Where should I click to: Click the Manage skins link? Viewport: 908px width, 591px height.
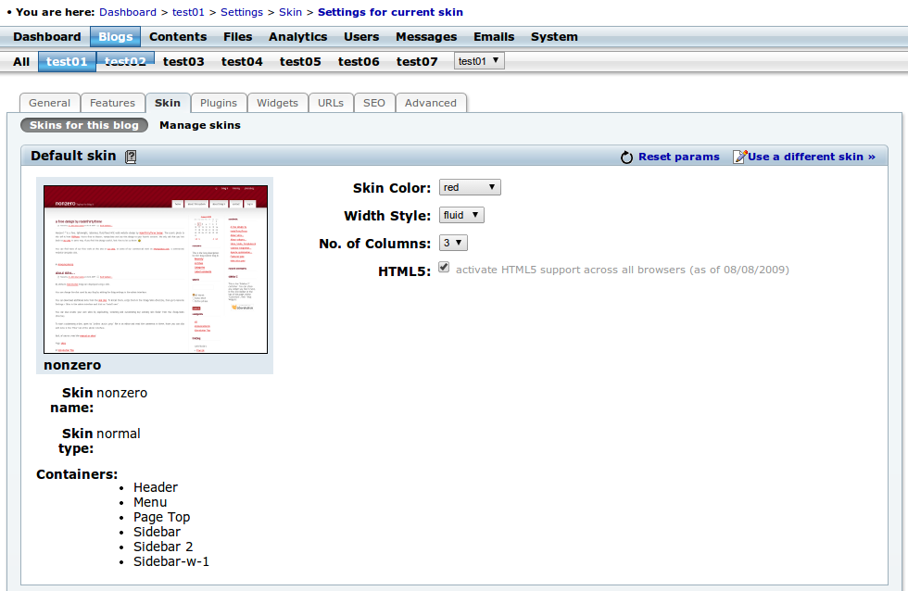(x=200, y=125)
